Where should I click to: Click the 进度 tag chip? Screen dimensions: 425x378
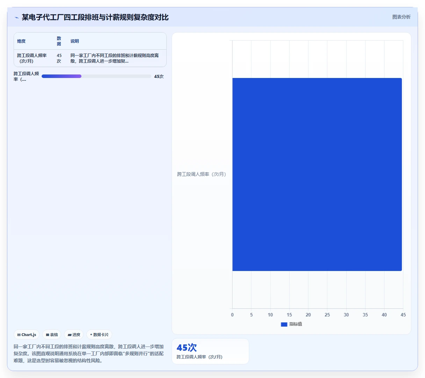74,335
